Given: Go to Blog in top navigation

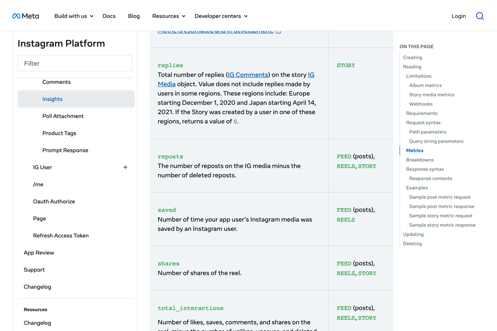Looking at the screenshot, I should pyautogui.click(x=134, y=16).
